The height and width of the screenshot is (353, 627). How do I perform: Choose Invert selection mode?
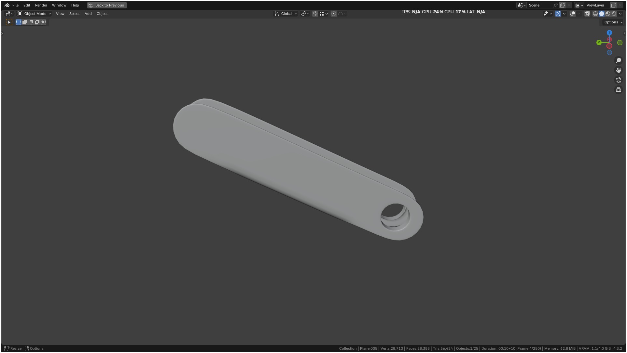point(37,22)
